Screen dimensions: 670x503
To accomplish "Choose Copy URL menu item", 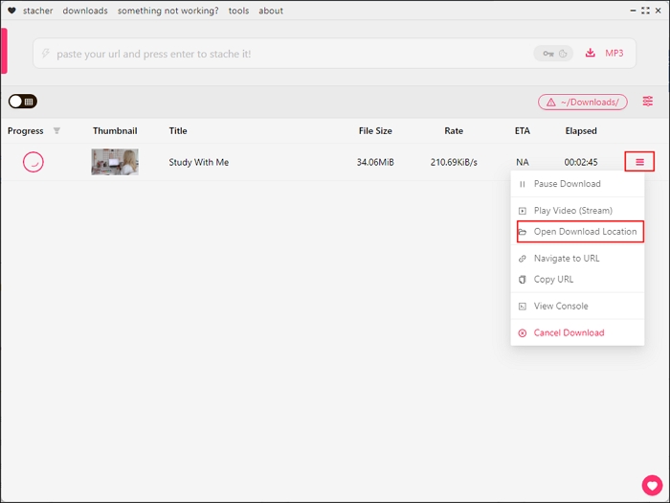I will pyautogui.click(x=577, y=280).
